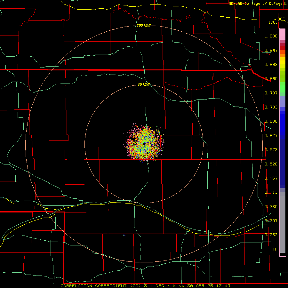Pick the light pink swatch atop the color bar
Image resolution: width=288 pixels, height=288 pixels.
pos(283,34)
